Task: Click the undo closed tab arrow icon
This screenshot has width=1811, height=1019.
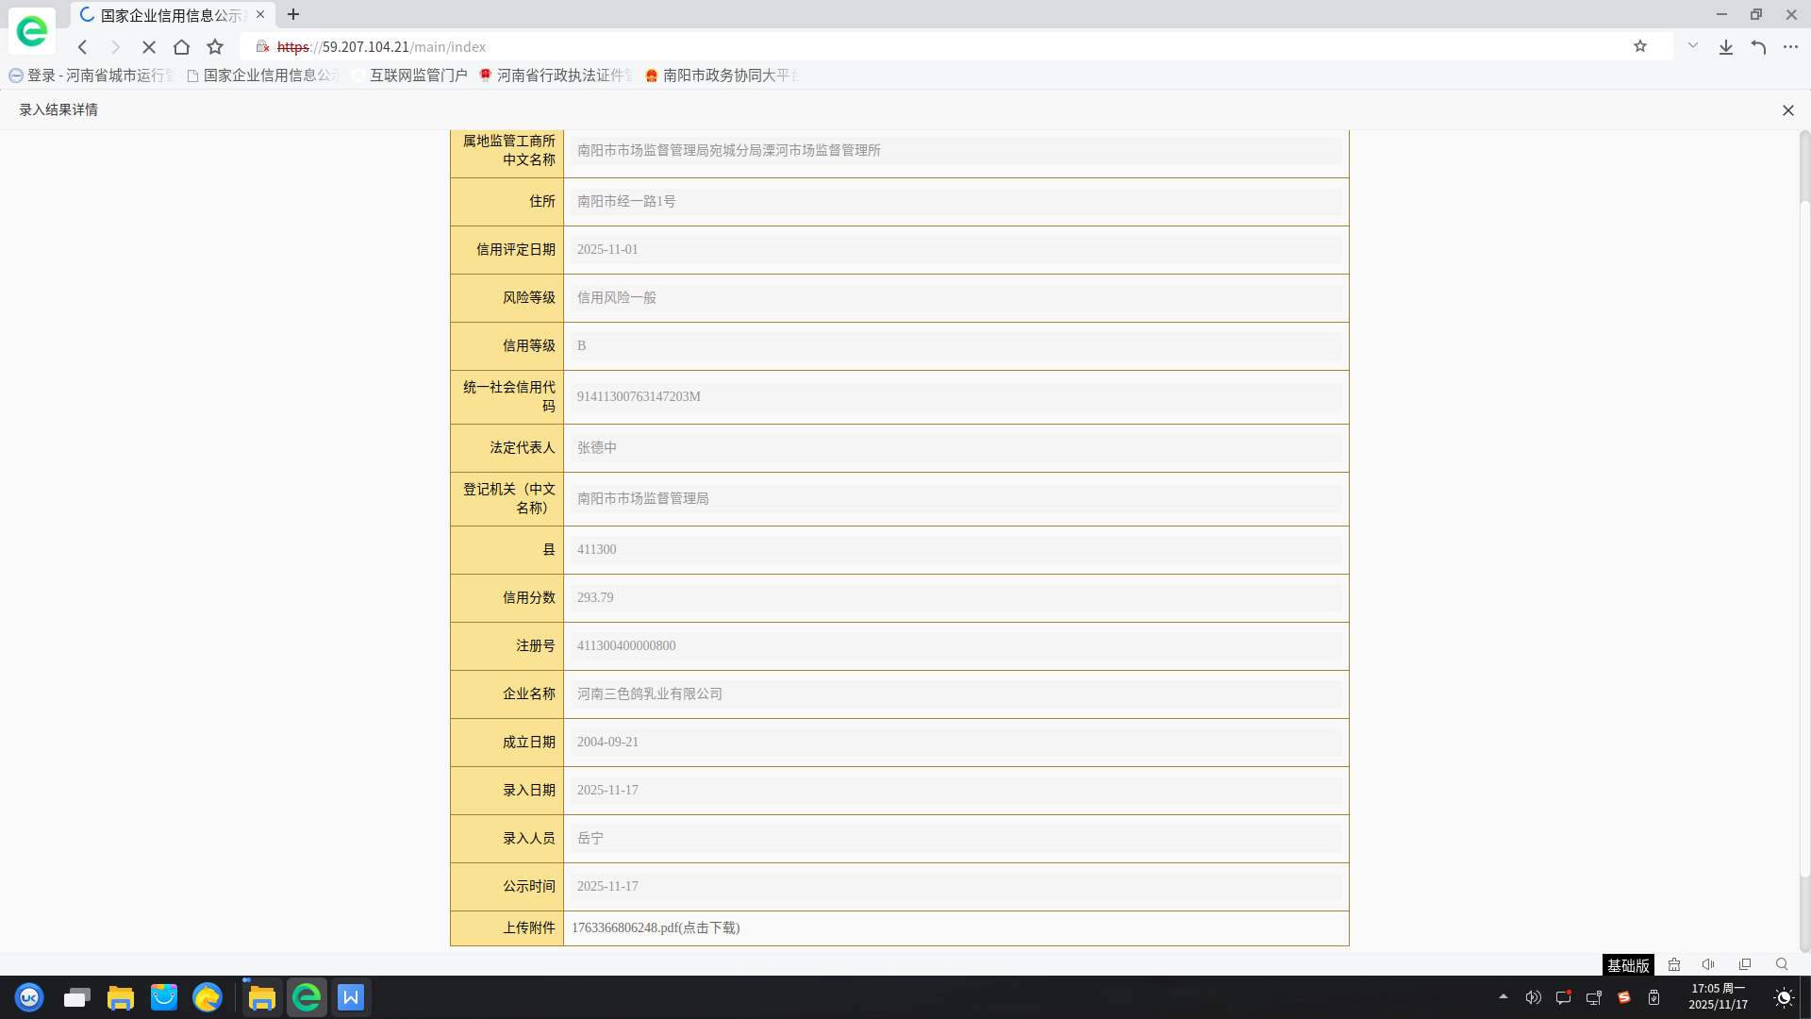Action: click(1758, 47)
